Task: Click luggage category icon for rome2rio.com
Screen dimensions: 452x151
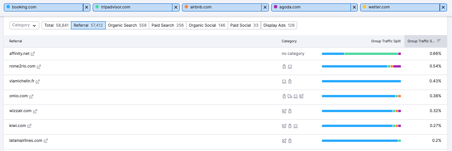Action: click(x=284, y=67)
